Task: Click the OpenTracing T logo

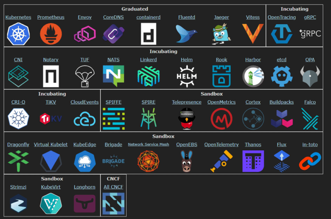Action: pyautogui.click(x=282, y=34)
